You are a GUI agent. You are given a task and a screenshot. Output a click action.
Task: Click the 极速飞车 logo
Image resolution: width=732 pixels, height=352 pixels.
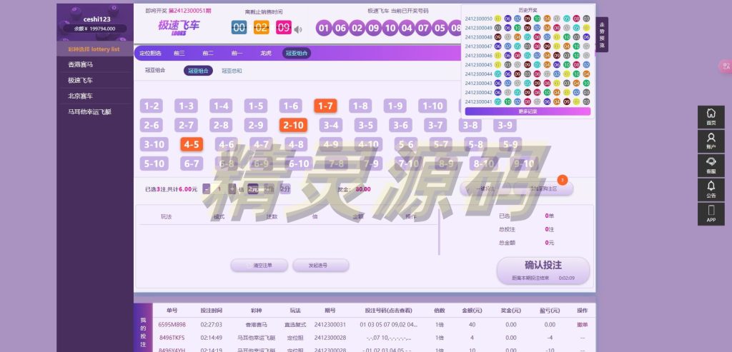pyautogui.click(x=179, y=28)
